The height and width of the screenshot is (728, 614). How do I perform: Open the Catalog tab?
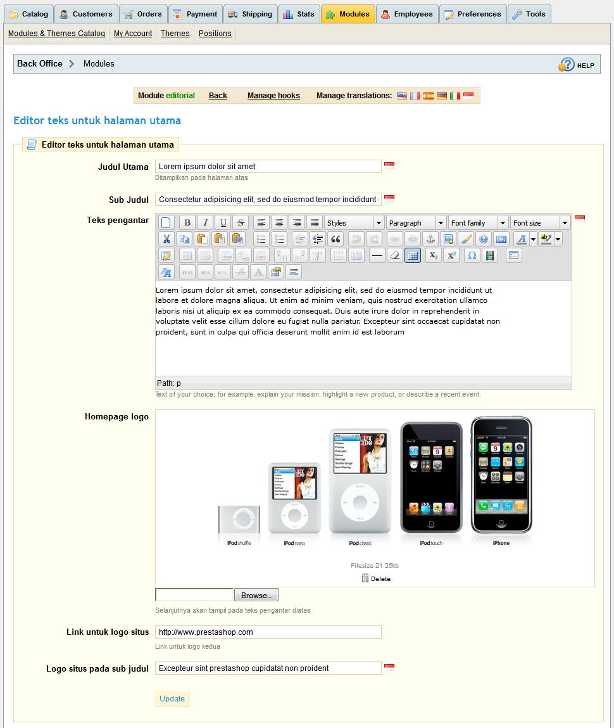[x=28, y=14]
